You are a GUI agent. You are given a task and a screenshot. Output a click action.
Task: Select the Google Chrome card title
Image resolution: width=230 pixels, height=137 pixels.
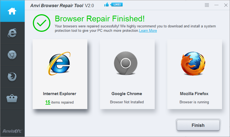127,94
